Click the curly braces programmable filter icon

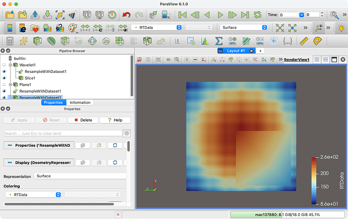click(287, 41)
